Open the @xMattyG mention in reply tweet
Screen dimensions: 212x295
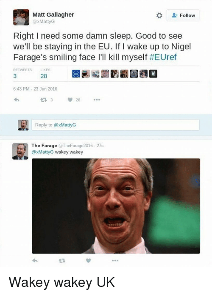coord(43,152)
